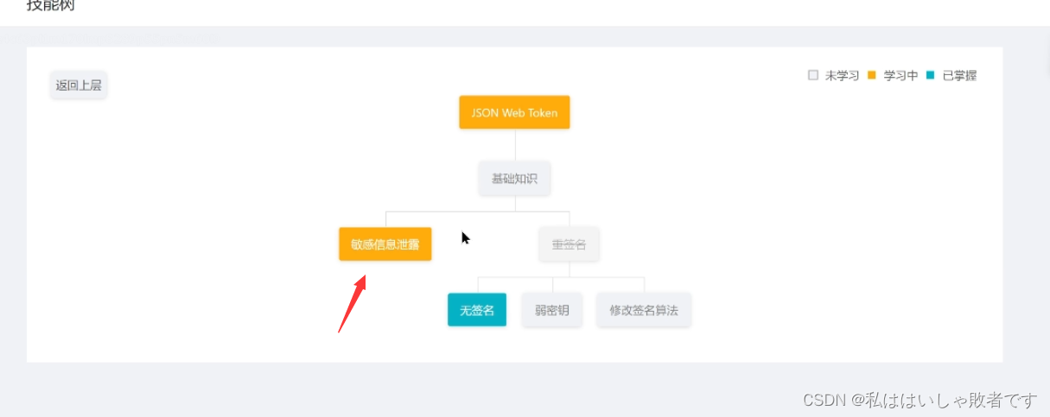Viewport: 1050px width, 417px height.
Task: Click the orange 学习中 legend swatch
Action: [871, 75]
